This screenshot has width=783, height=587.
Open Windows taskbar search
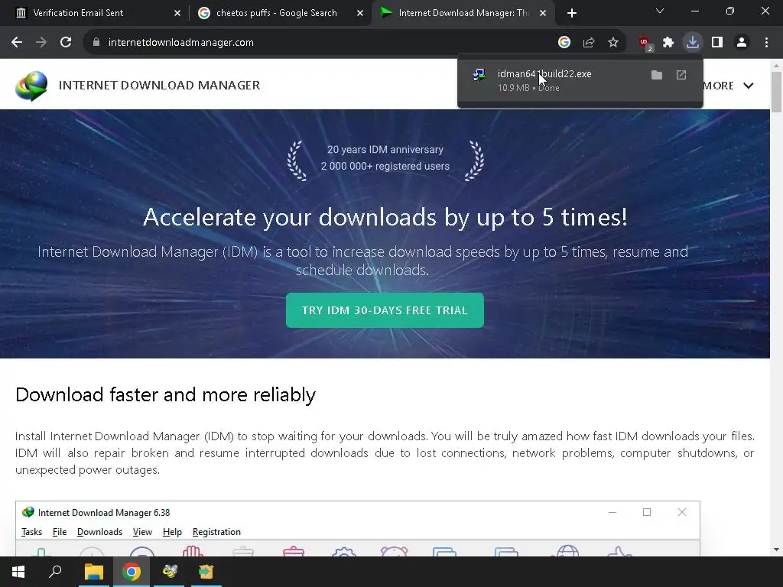pyautogui.click(x=55, y=572)
